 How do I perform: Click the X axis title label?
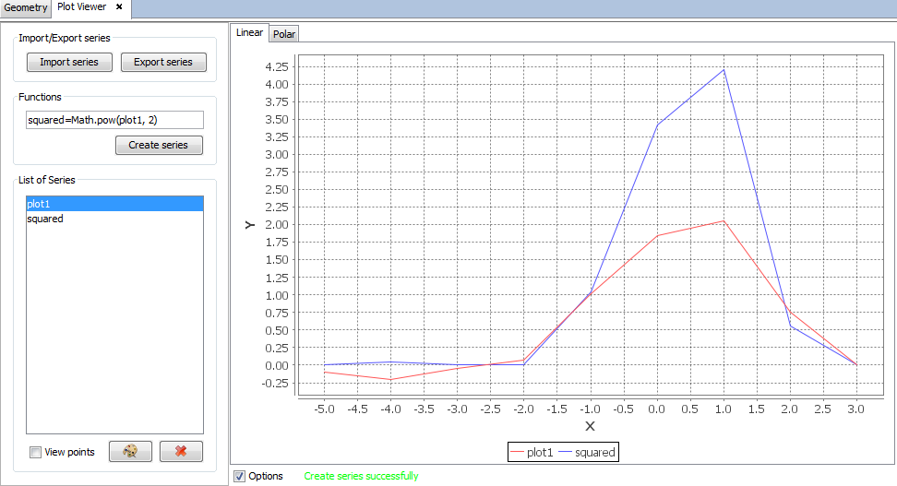pyautogui.click(x=590, y=426)
